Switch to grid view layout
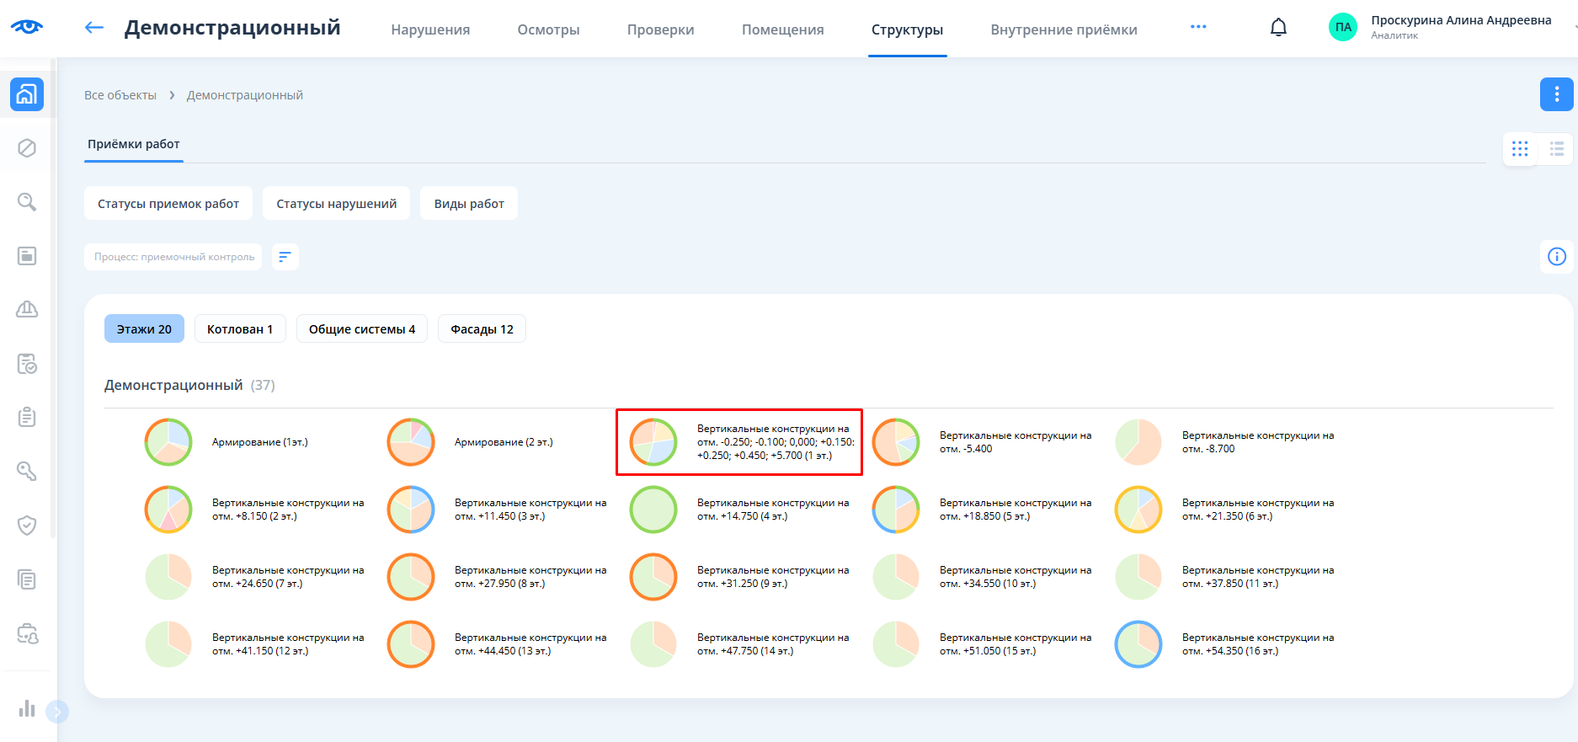Viewport: 1578px width, 742px height. point(1520,149)
